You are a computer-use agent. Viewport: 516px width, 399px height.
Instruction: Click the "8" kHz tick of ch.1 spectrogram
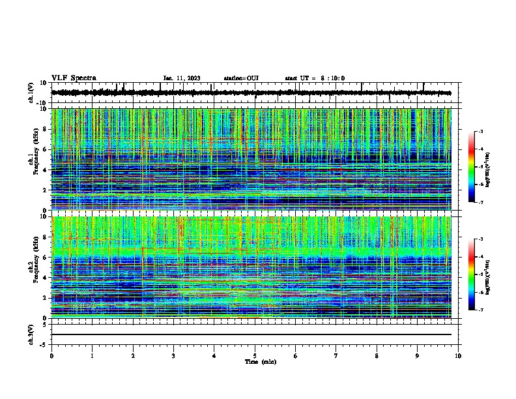45,129
